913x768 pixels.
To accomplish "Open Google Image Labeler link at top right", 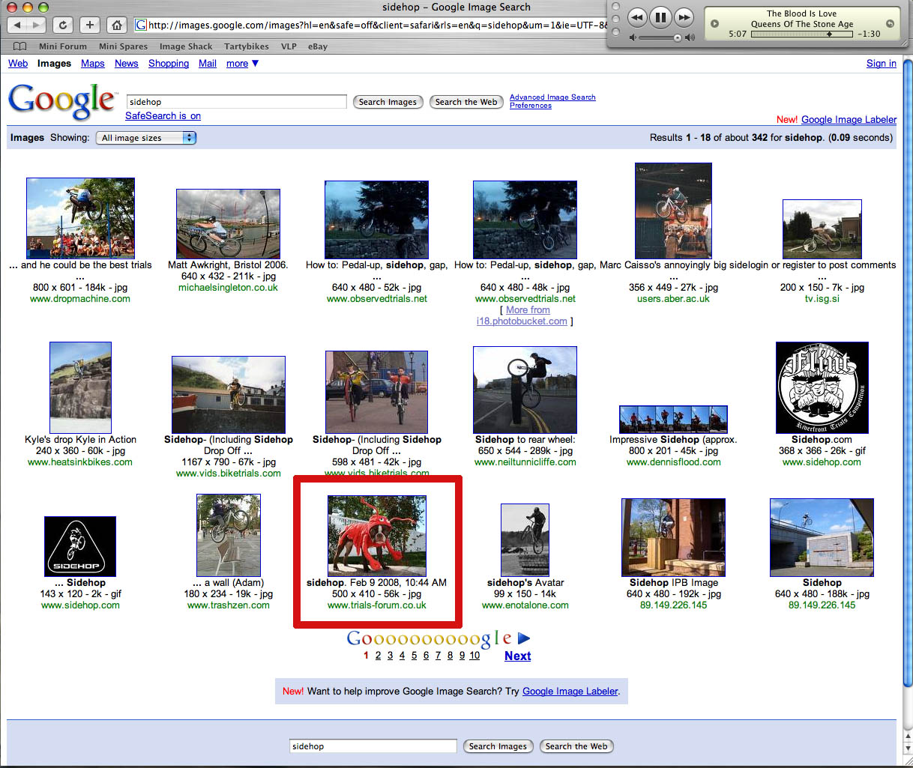I will [849, 120].
